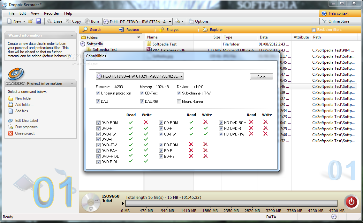The width and height of the screenshot is (363, 223).
Task: Enable the Mount Rainier checkbox
Action: coord(179,101)
